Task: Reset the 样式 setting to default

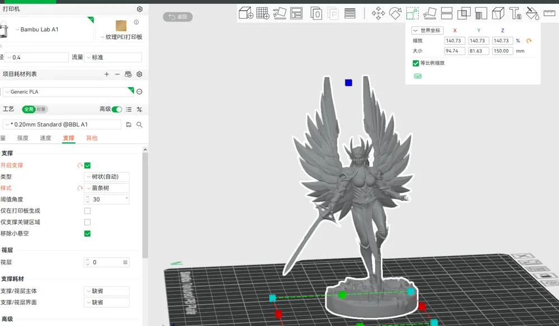Action: (x=80, y=188)
